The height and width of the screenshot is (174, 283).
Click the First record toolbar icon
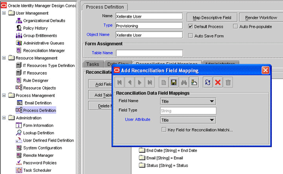(x=119, y=82)
